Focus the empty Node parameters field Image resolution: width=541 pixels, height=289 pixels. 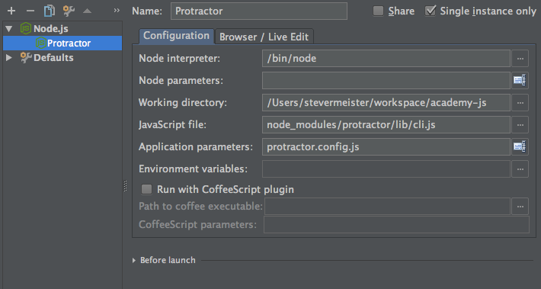(386, 81)
